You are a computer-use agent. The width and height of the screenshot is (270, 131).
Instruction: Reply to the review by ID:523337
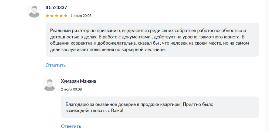[56, 65]
